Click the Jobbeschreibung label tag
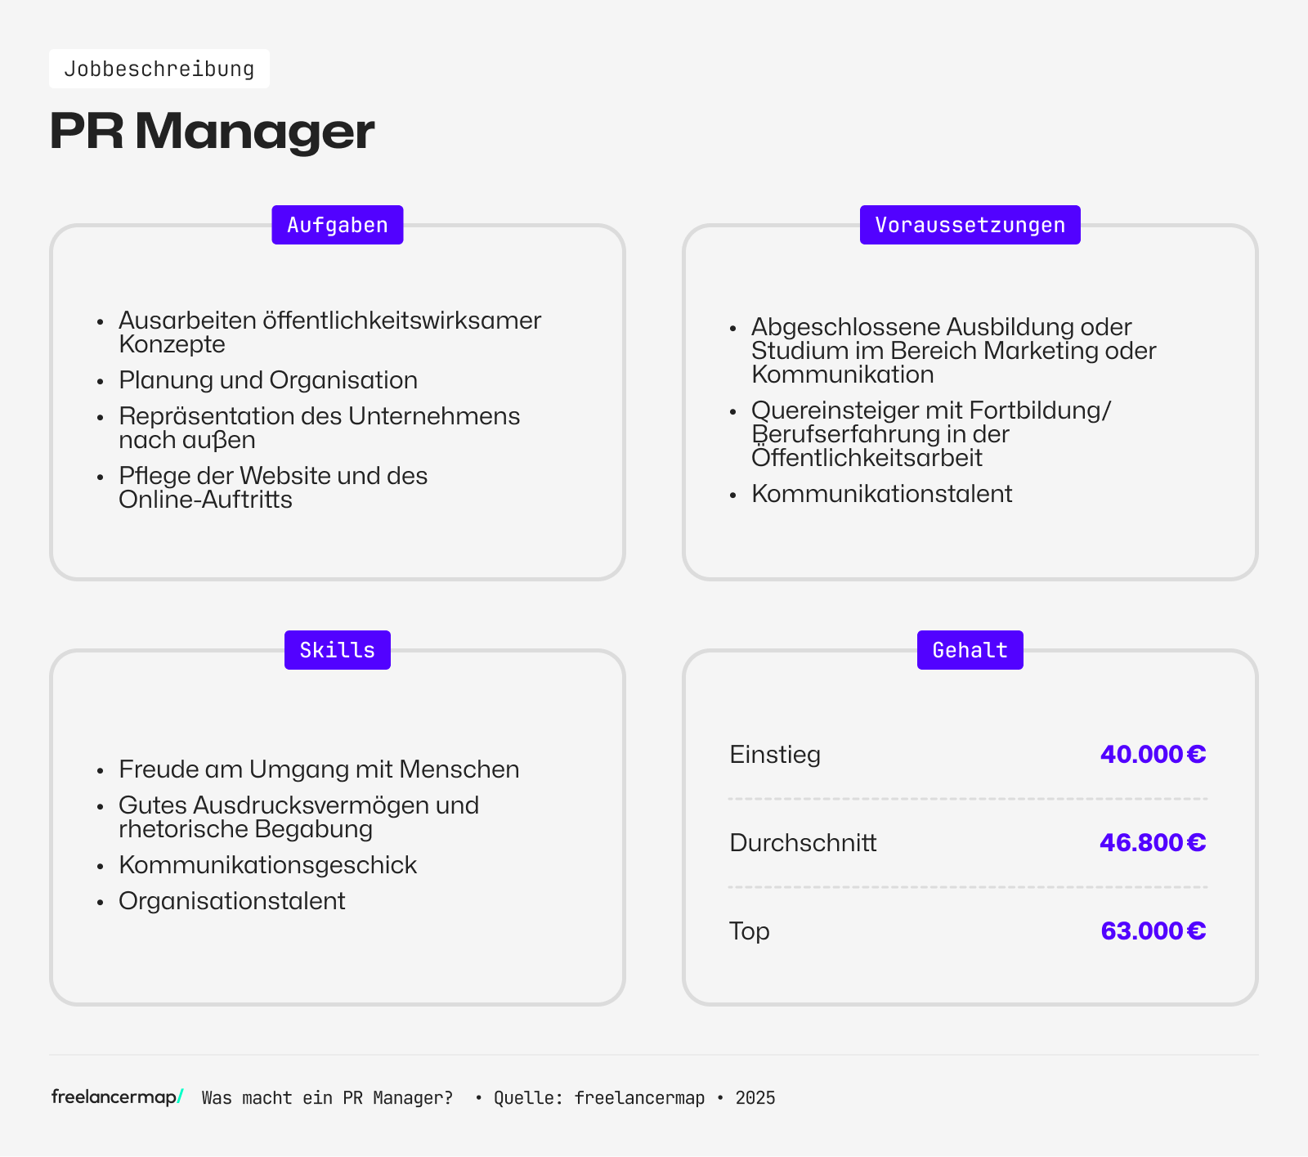Viewport: 1308px width, 1157px height. click(x=159, y=69)
